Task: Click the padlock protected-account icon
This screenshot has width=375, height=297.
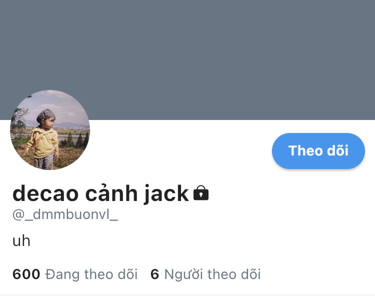Action: coord(201,192)
